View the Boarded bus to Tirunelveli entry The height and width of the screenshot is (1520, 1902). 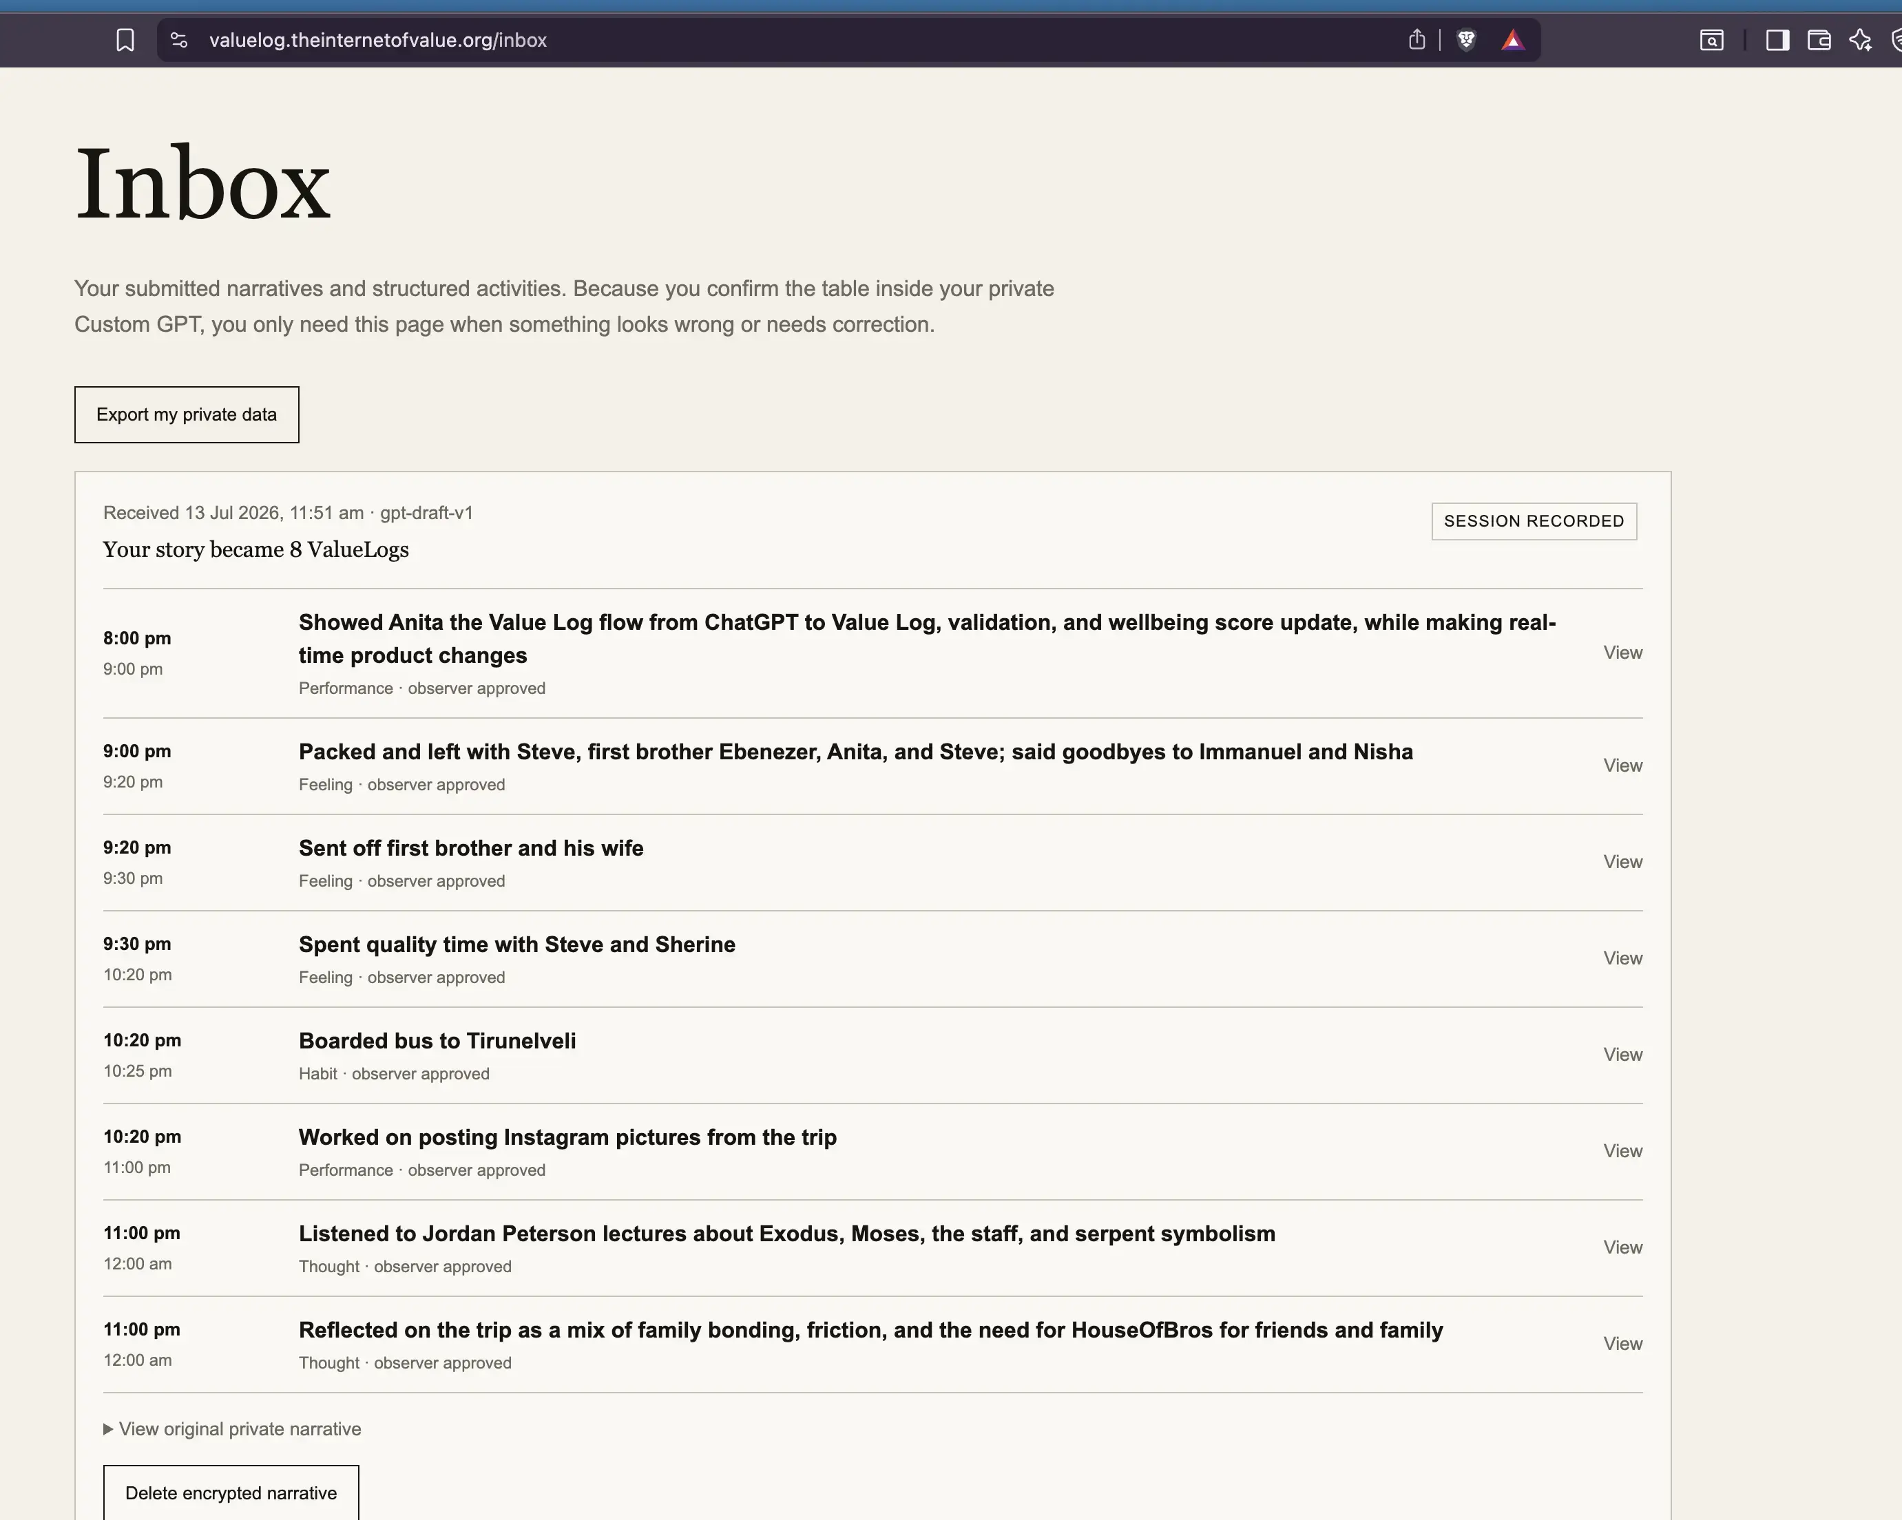[1622, 1055]
